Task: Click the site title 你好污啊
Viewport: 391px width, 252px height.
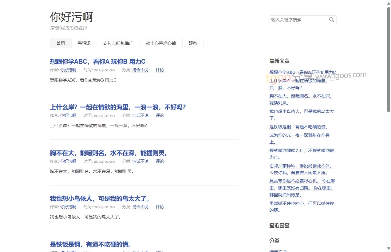Action: (71, 17)
